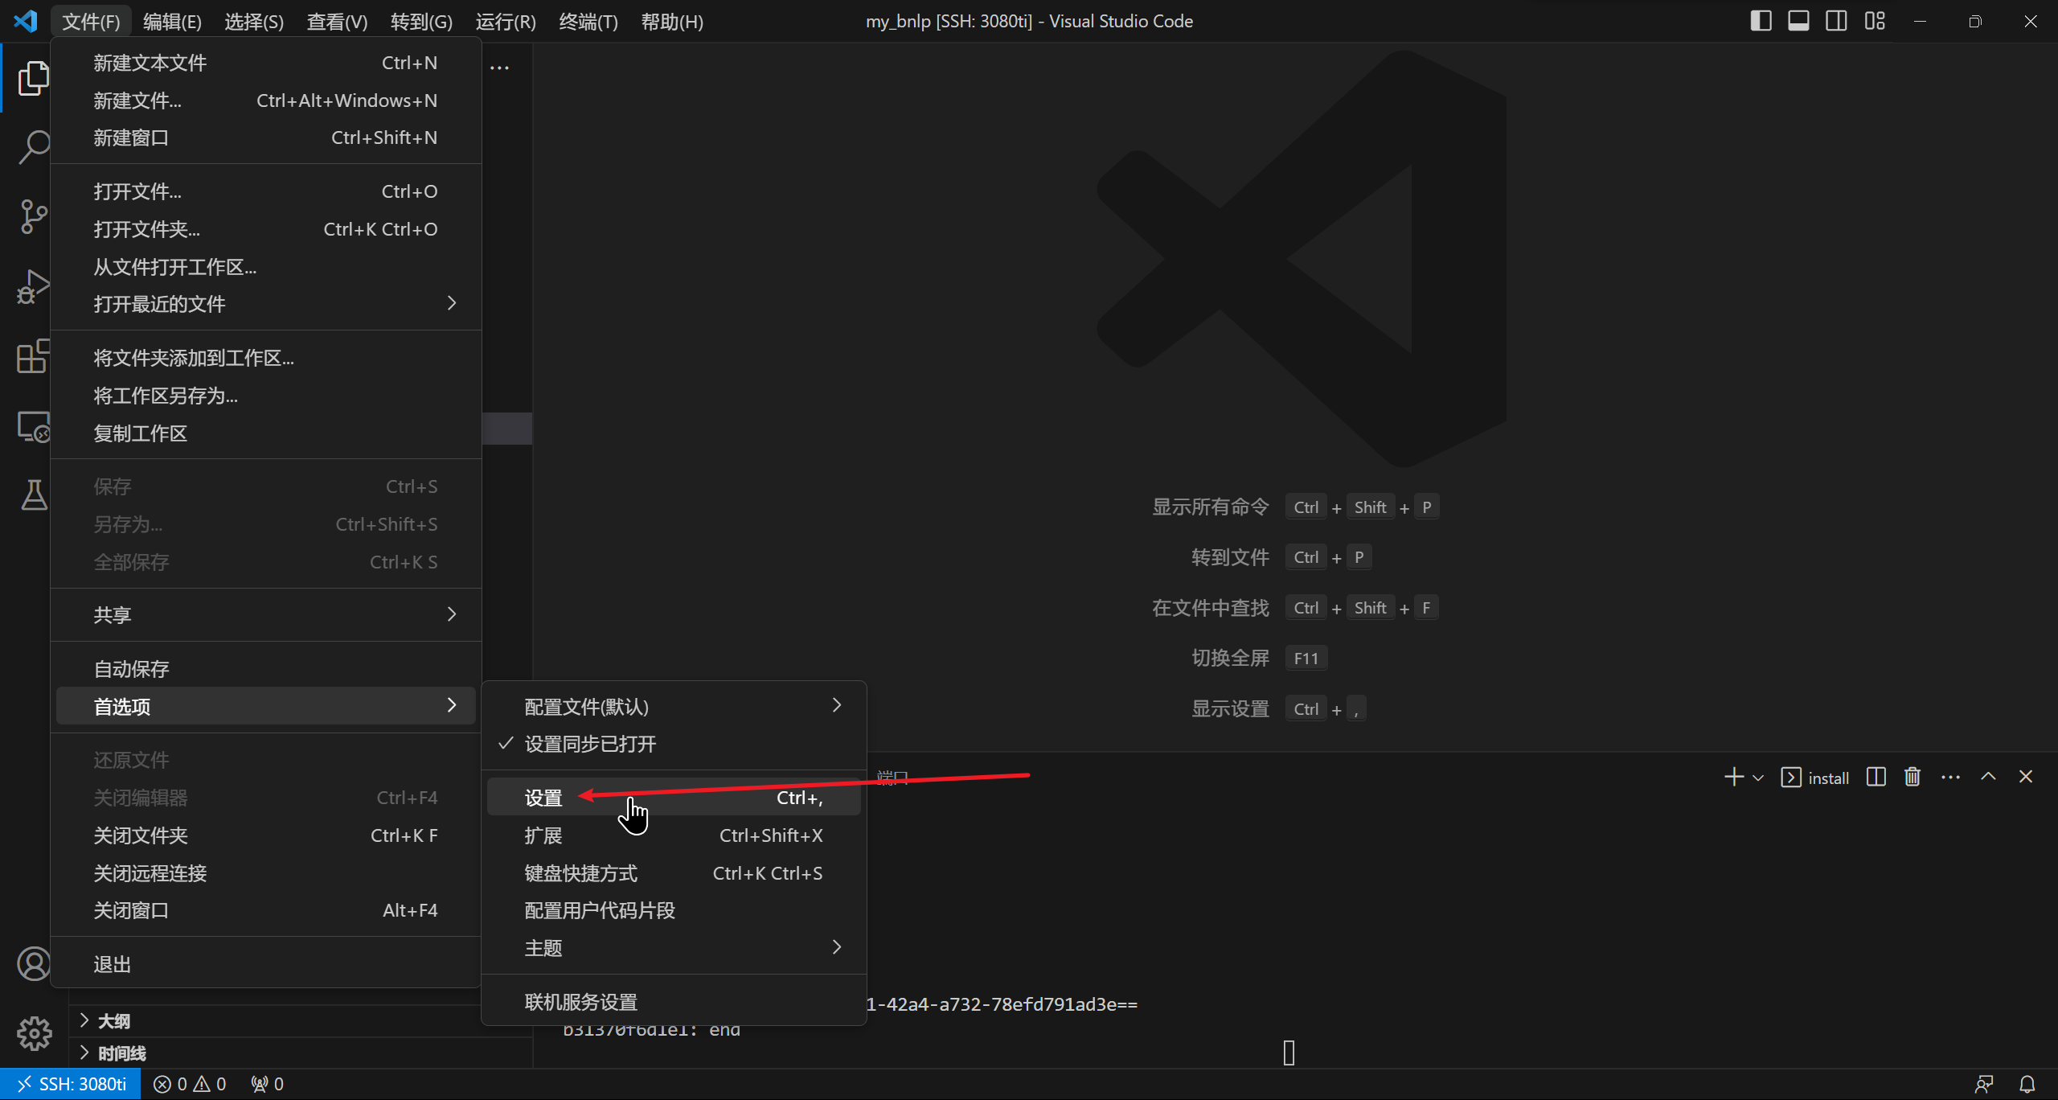Kill terminal with trash icon

[x=1912, y=777]
